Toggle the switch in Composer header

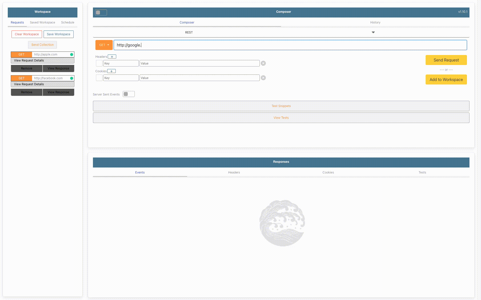[101, 12]
